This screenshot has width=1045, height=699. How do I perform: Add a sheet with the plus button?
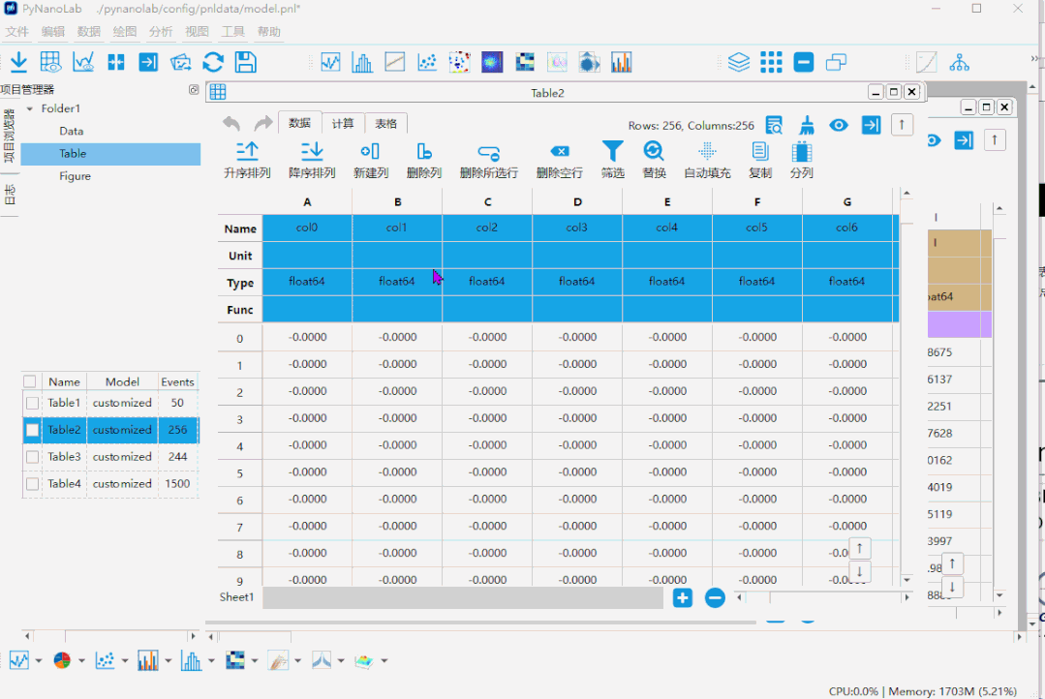pyautogui.click(x=683, y=597)
